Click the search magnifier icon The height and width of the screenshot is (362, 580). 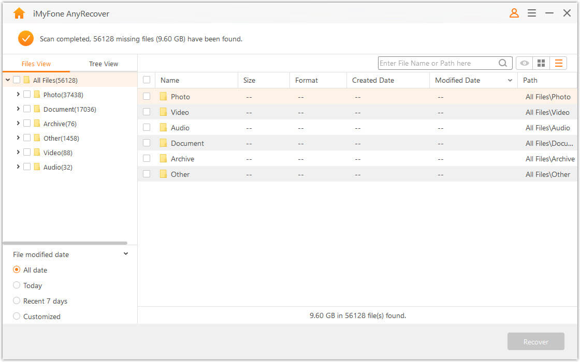[x=503, y=63]
